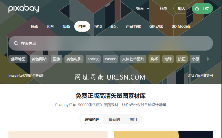Image resolution: width=222 pixels, height=138 pixels.
Task: Click the 登录 link
Action: pos(163,8)
